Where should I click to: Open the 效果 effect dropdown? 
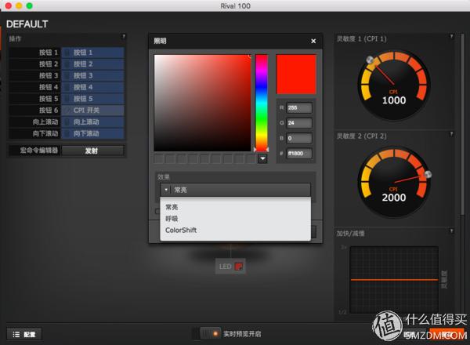click(235, 190)
